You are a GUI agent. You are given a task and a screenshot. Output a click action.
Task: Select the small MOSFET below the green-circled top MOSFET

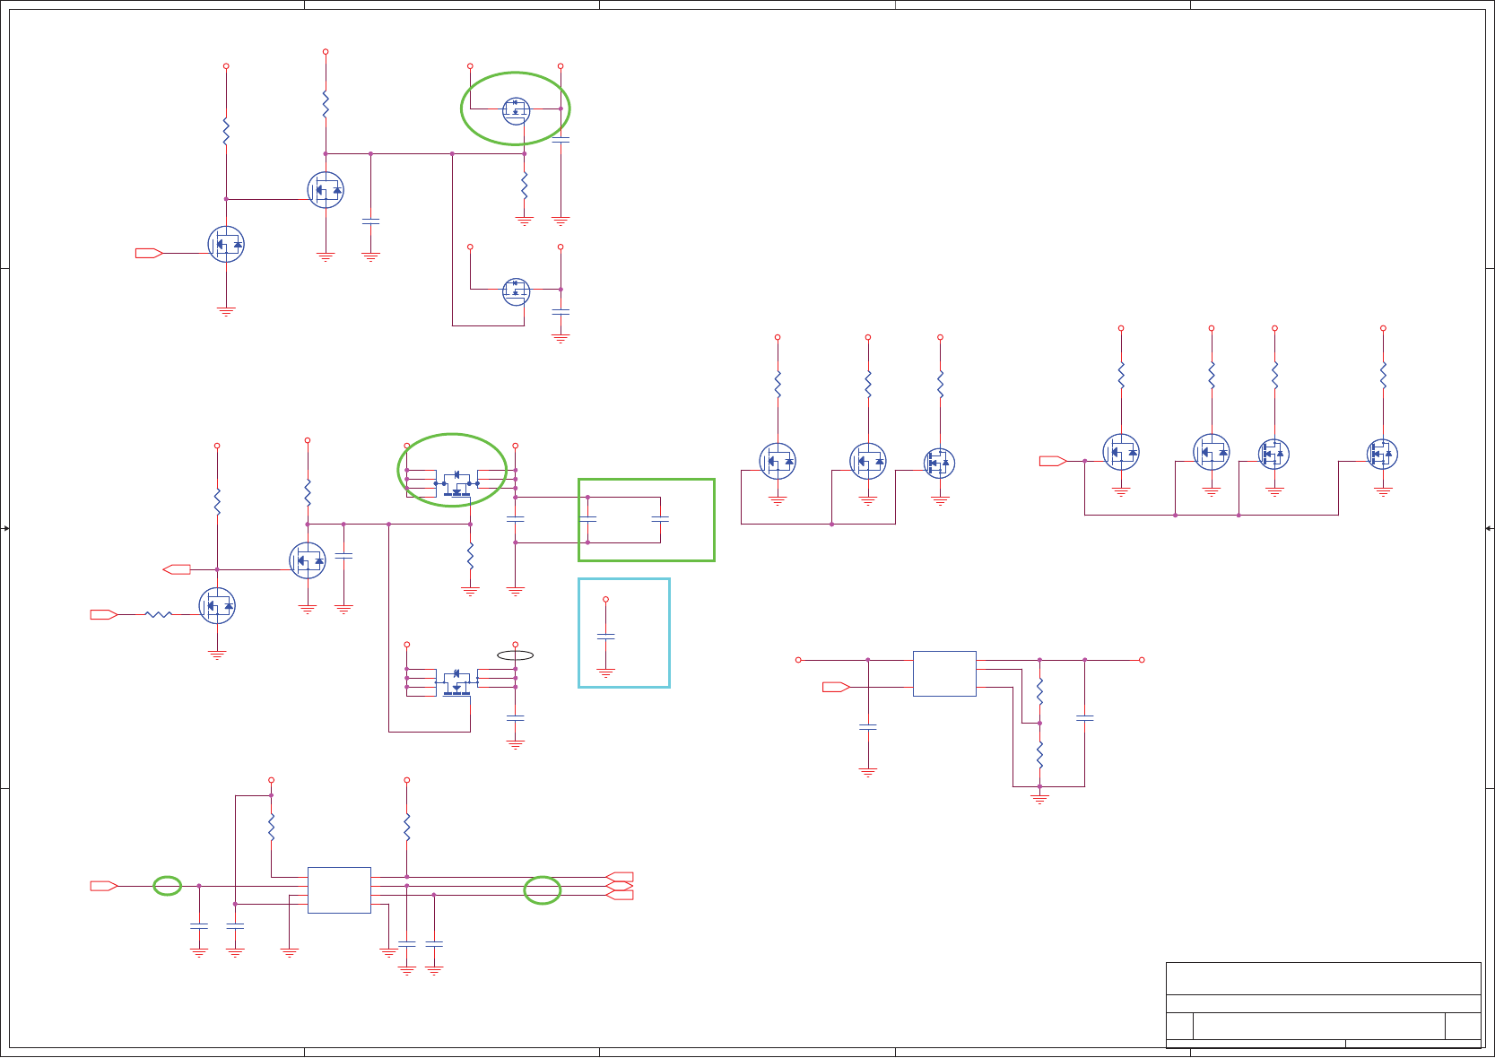(x=516, y=291)
